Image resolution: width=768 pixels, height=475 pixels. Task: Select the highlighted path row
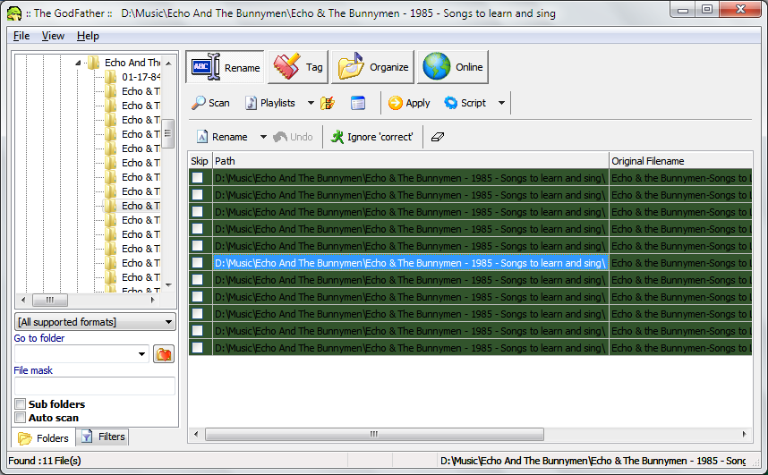(x=411, y=263)
